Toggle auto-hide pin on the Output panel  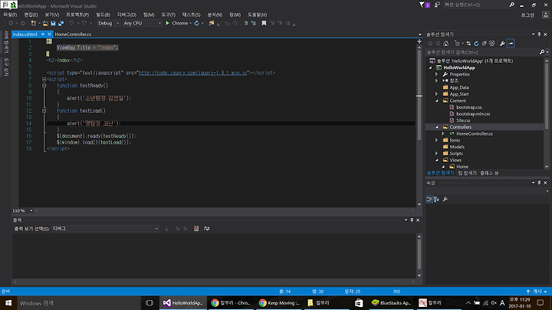point(412,219)
